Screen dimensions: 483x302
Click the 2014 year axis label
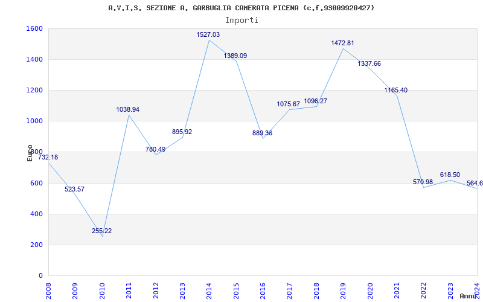(209, 291)
